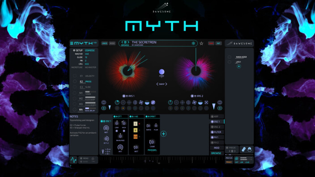Click the REDO button
The height and width of the screenshot is (177, 315).
point(112,43)
